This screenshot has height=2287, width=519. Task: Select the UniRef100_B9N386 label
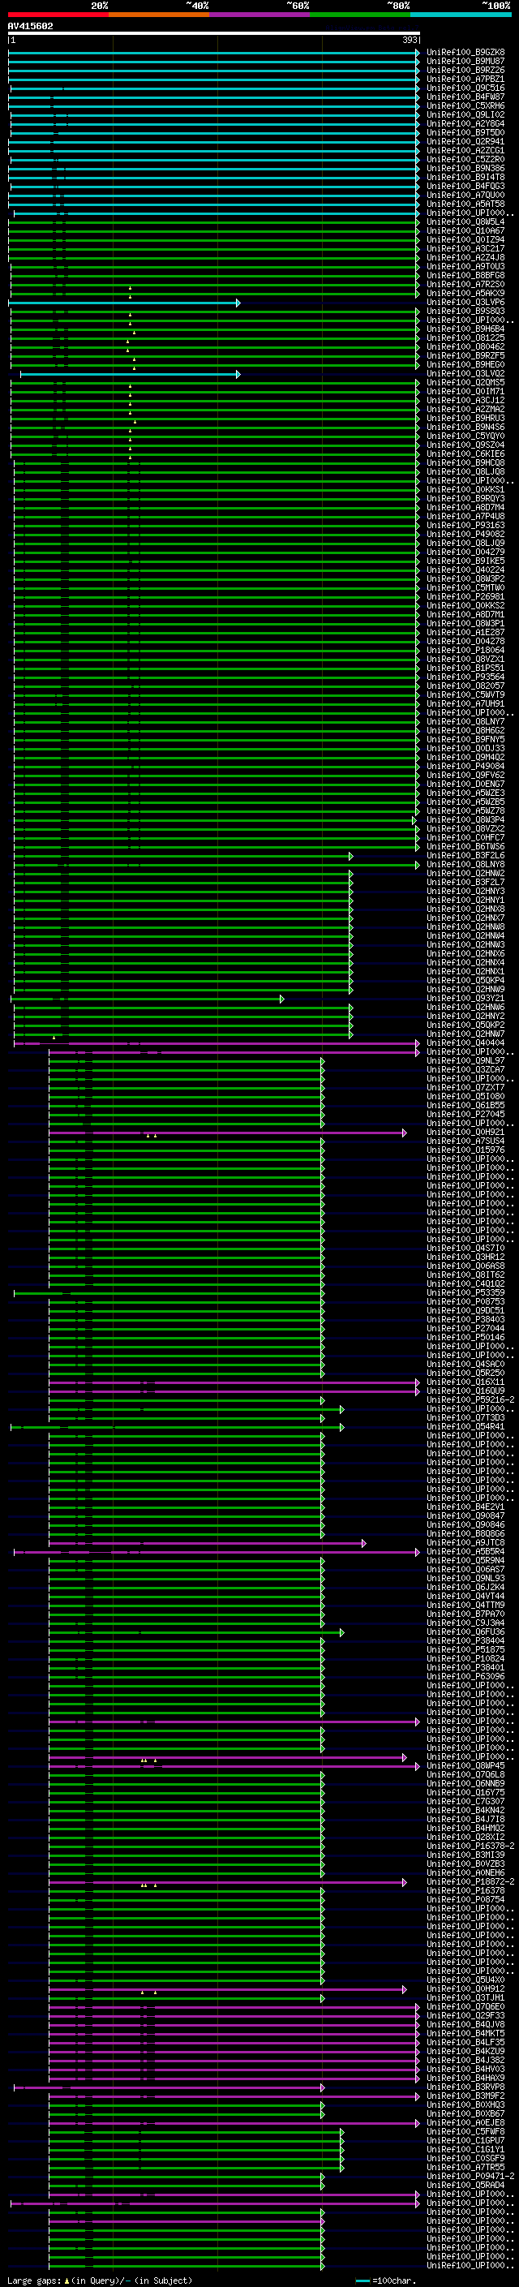pos(465,169)
